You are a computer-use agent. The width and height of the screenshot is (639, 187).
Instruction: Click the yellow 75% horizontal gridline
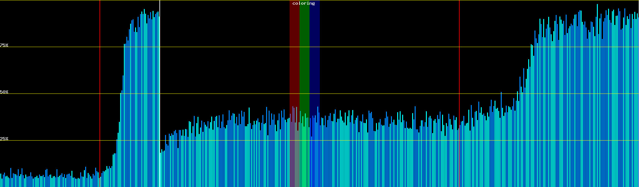click(374, 47)
